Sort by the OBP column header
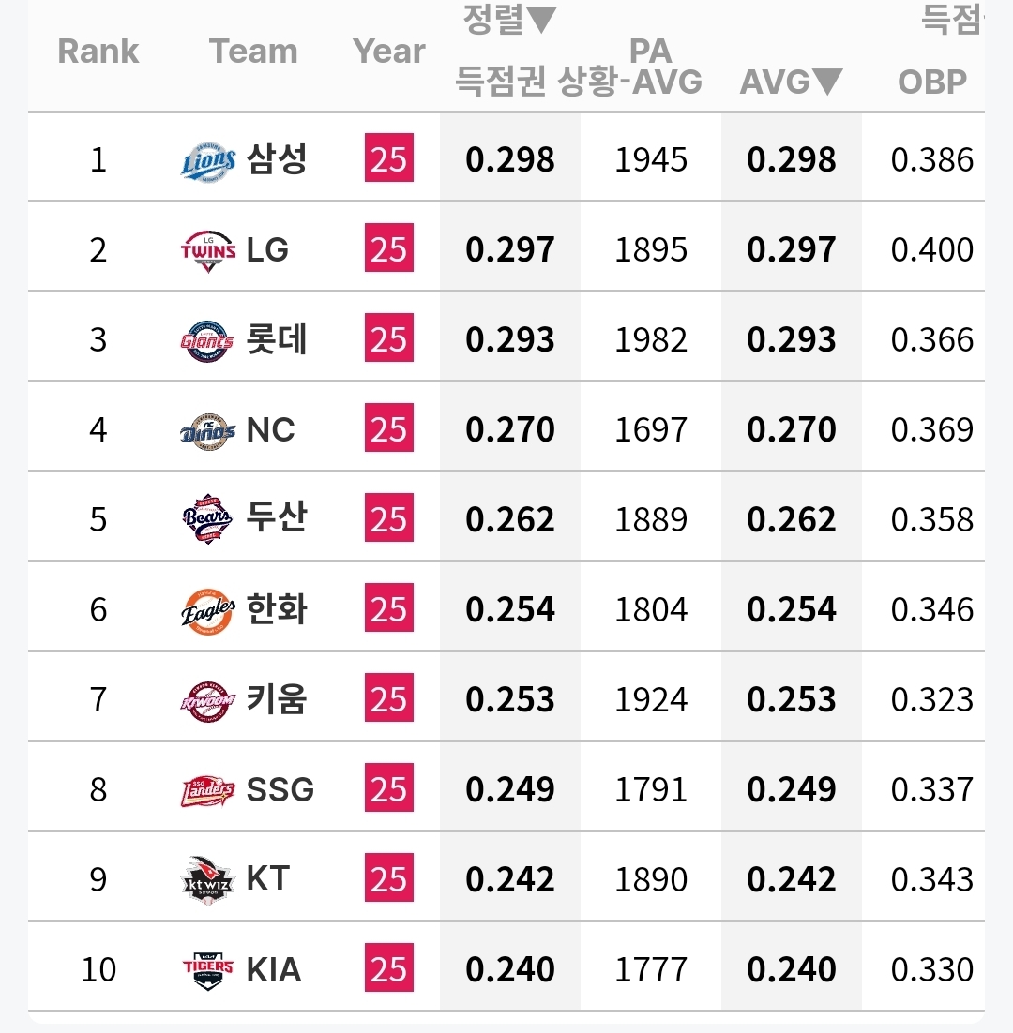This screenshot has height=1033, width=1013. tap(931, 82)
